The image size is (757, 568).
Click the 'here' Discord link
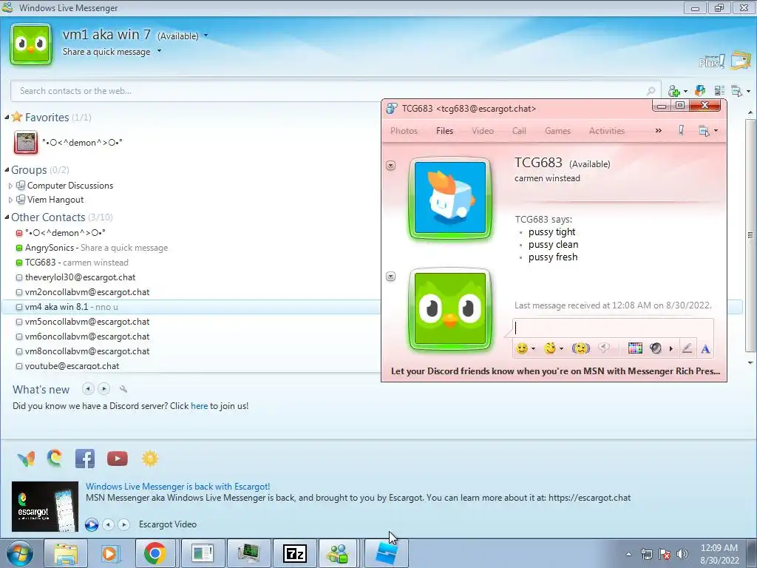[199, 406]
